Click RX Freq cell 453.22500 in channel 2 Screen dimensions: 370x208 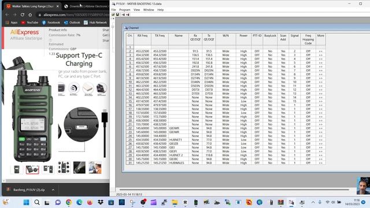point(142,51)
